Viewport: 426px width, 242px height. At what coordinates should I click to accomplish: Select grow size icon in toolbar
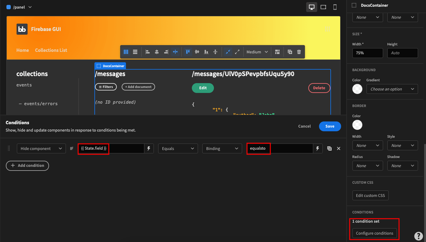[x=237, y=52]
